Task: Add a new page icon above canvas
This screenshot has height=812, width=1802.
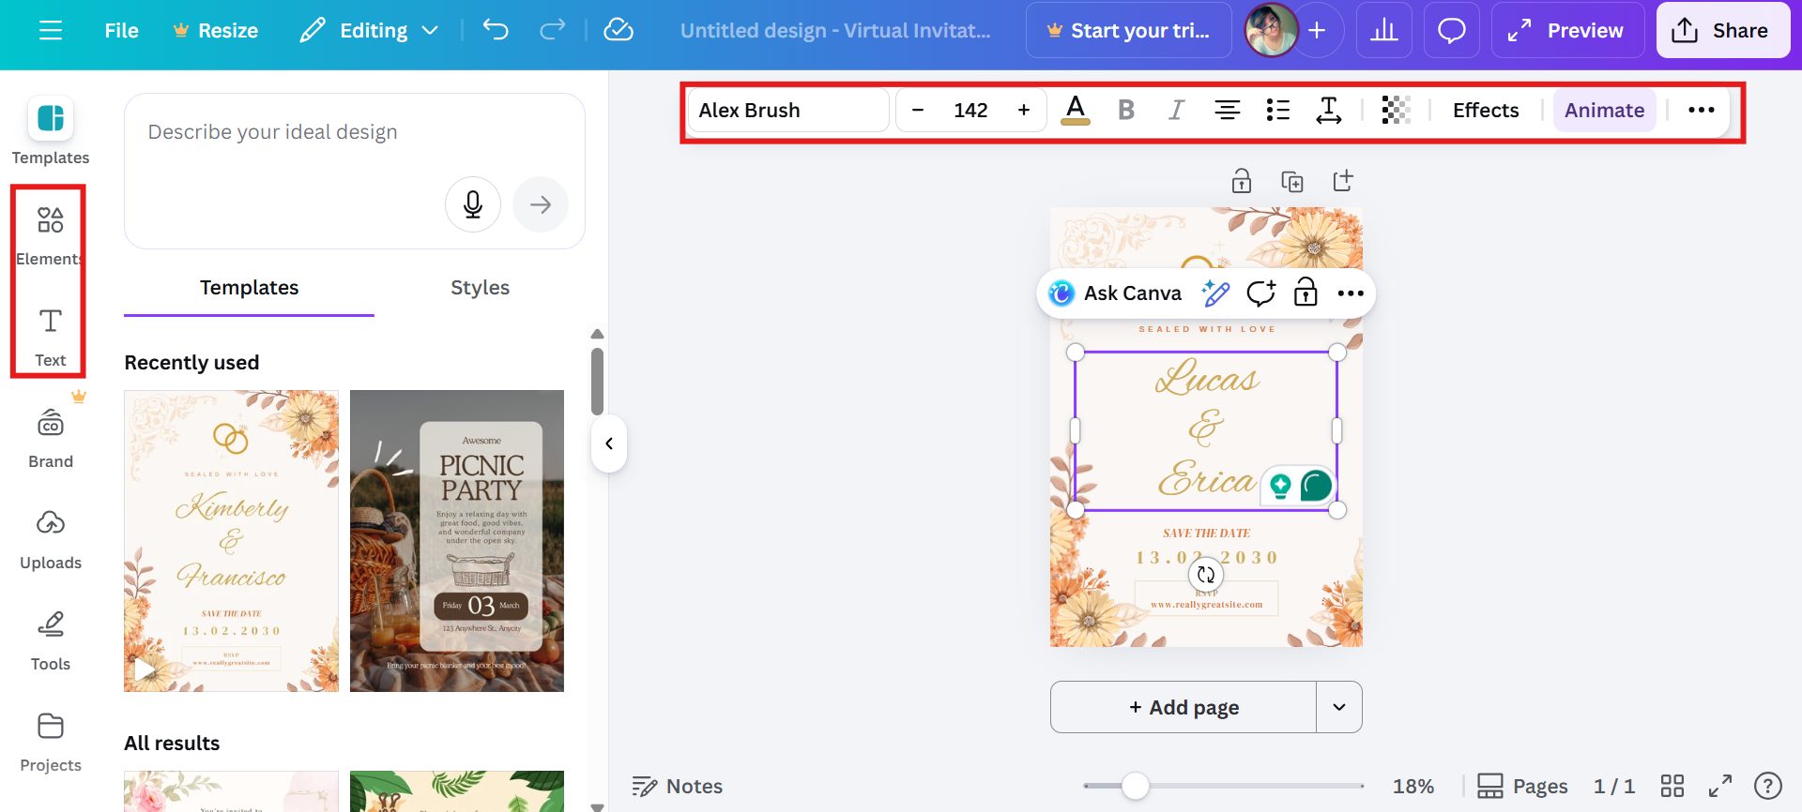Action: point(1343,181)
